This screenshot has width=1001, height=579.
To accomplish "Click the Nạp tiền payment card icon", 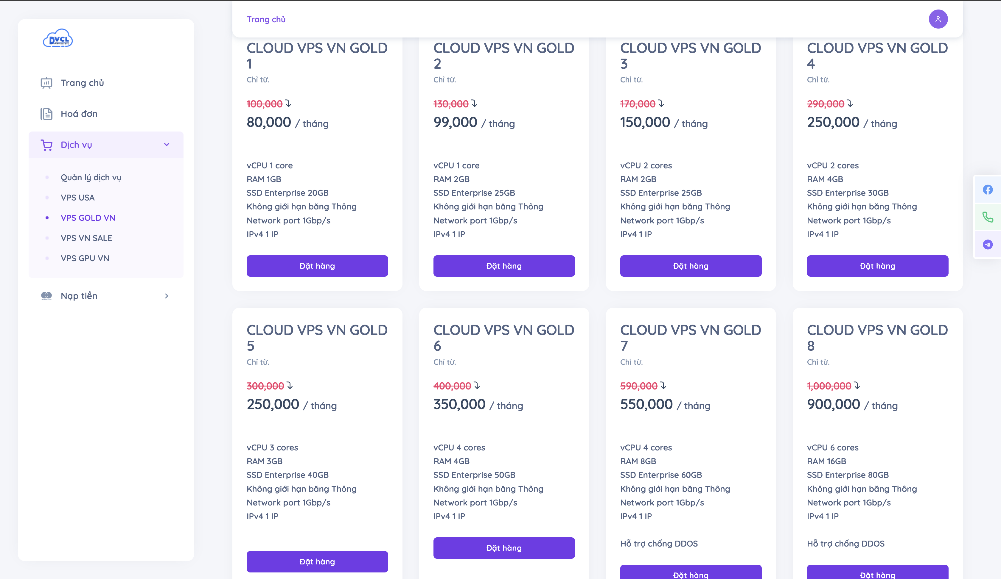I will click(x=46, y=296).
